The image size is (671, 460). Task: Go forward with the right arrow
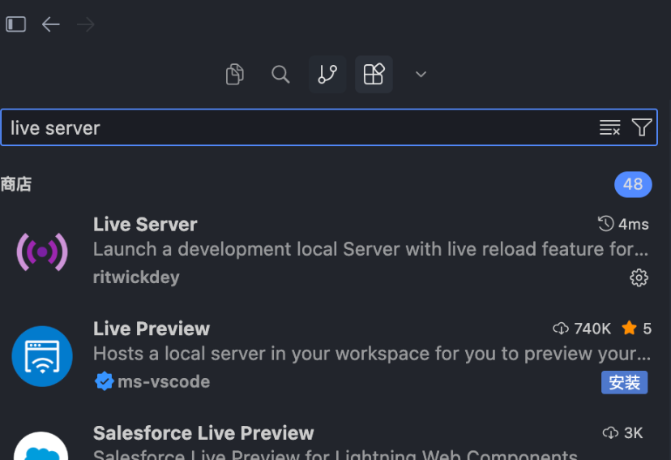pyautogui.click(x=86, y=24)
